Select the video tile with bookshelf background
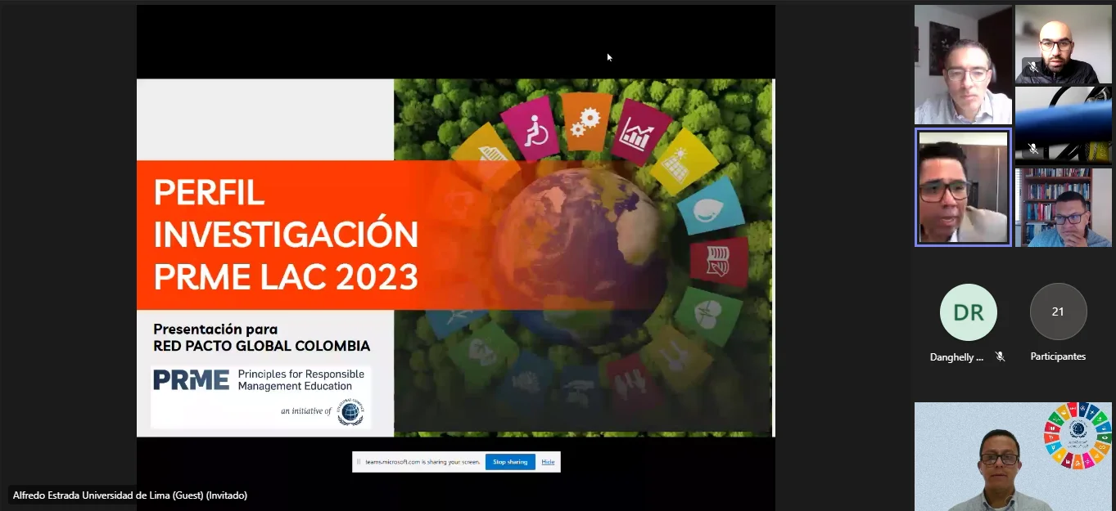The image size is (1116, 511). (x=1064, y=207)
